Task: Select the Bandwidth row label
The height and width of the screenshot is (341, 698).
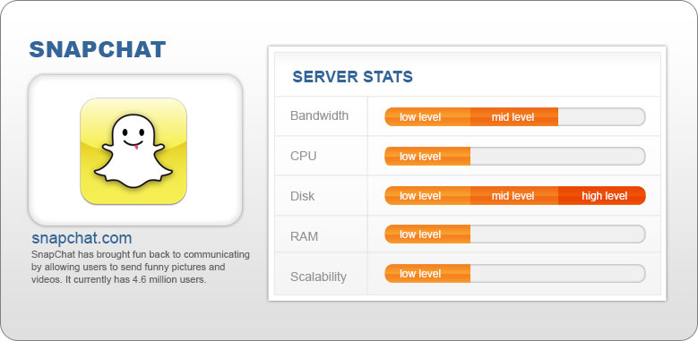Action: (319, 115)
